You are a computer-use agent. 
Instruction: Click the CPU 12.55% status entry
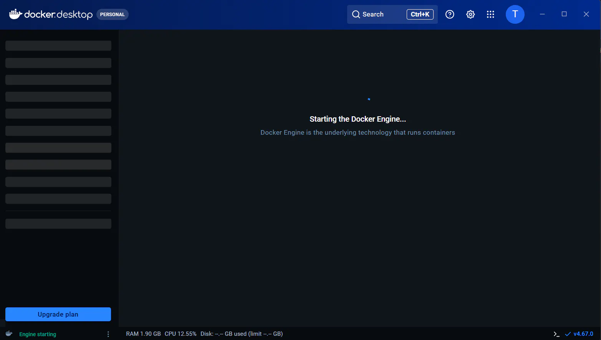tap(180, 334)
